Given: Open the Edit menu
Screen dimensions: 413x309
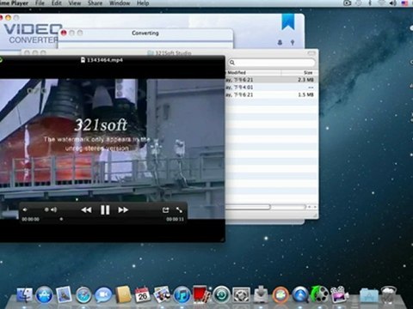Looking at the screenshot, I should pyautogui.click(x=57, y=3).
